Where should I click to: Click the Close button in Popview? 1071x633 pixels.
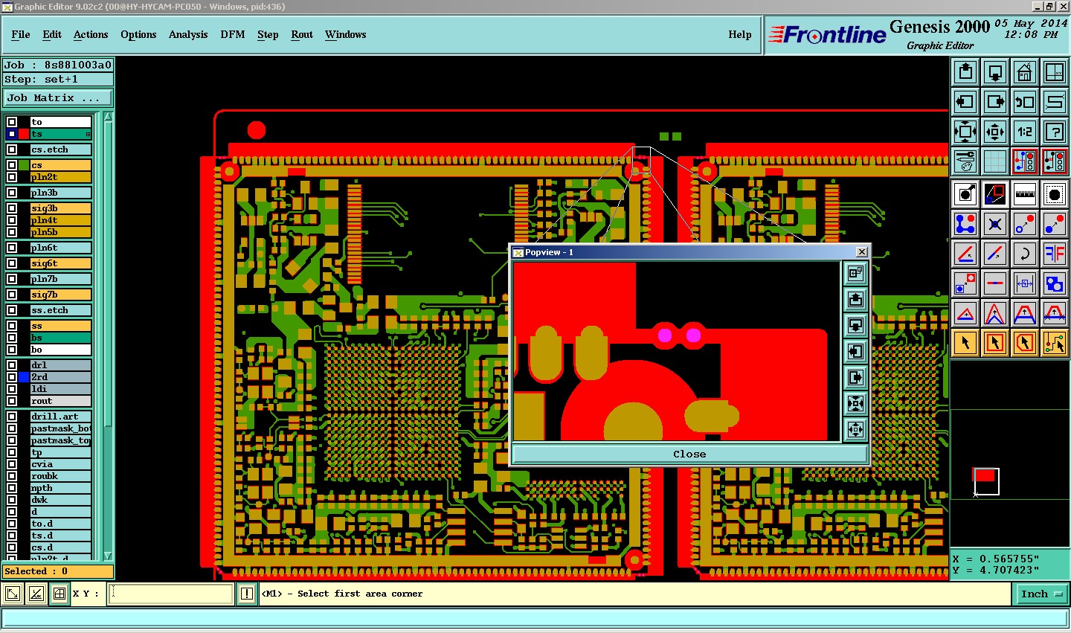pos(689,454)
